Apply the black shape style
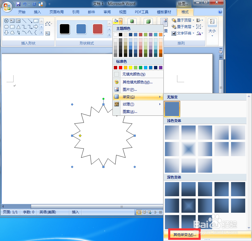The height and width of the screenshot is (241, 252). [65, 29]
